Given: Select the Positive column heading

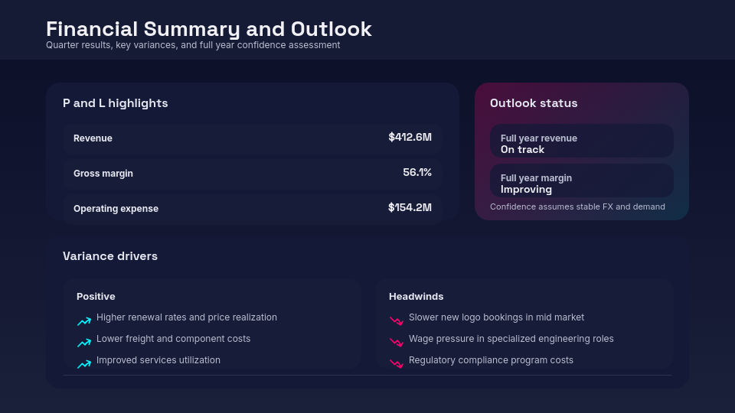Looking at the screenshot, I should [x=96, y=297].
